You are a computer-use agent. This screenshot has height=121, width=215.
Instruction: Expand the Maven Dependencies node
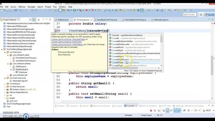tap(5, 92)
